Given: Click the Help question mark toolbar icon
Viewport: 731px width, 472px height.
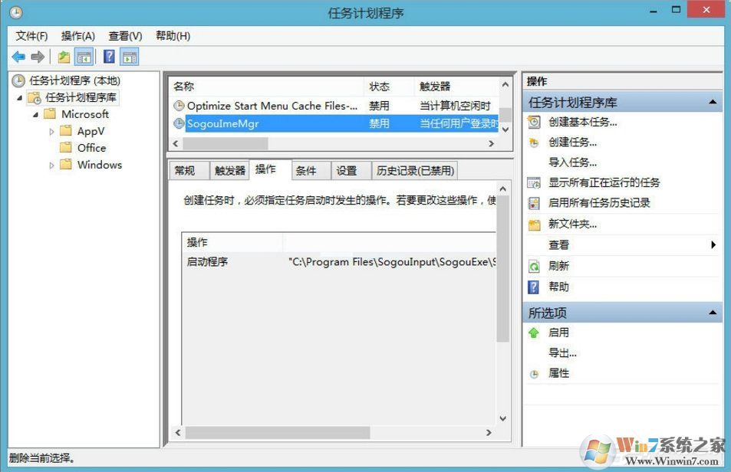Looking at the screenshot, I should 107,56.
